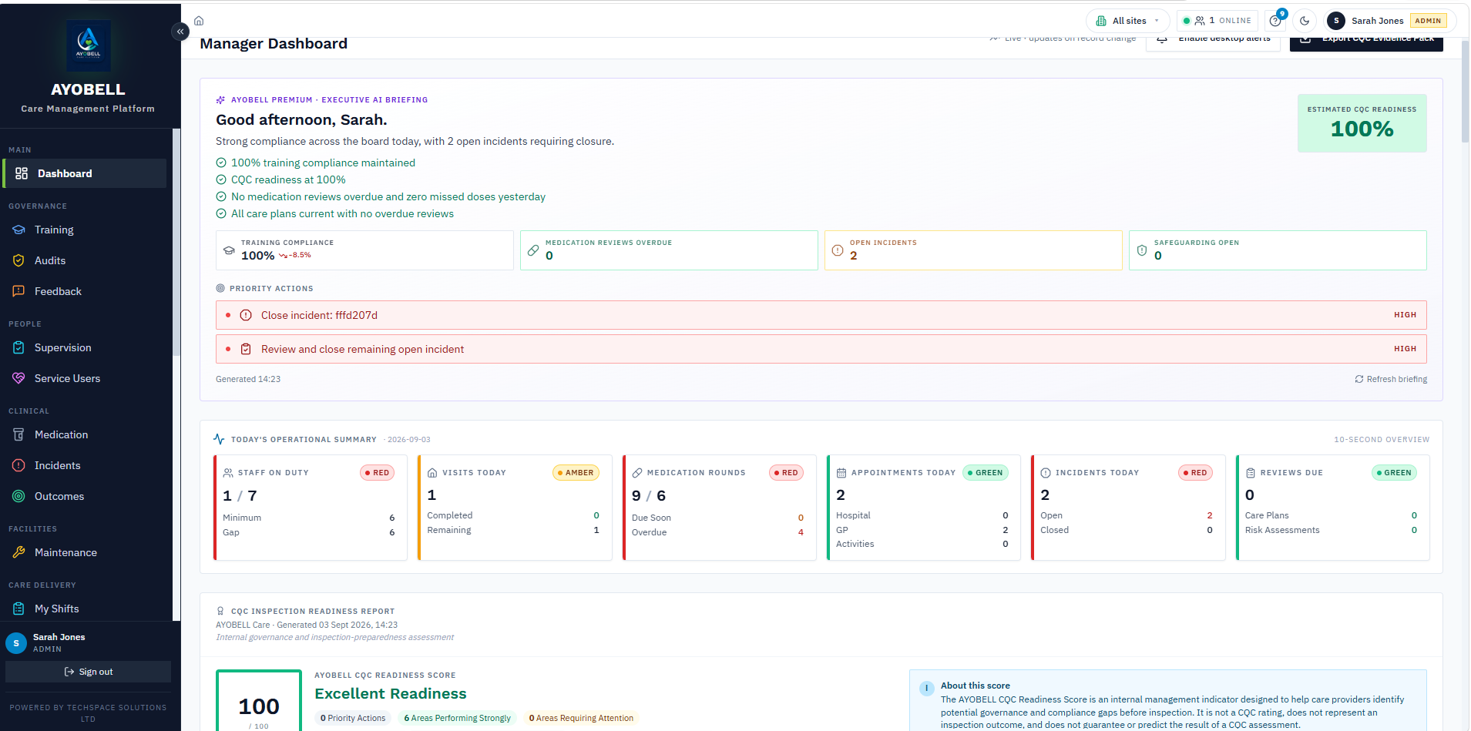This screenshot has width=1471, height=731.
Task: Click Refresh briefing
Action: coord(1391,379)
